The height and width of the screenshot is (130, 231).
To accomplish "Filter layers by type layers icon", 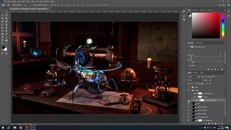I will click(x=205, y=77).
